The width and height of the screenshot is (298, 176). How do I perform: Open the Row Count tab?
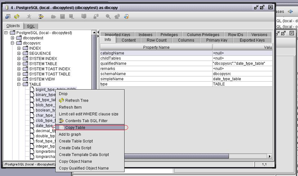coord(156,40)
